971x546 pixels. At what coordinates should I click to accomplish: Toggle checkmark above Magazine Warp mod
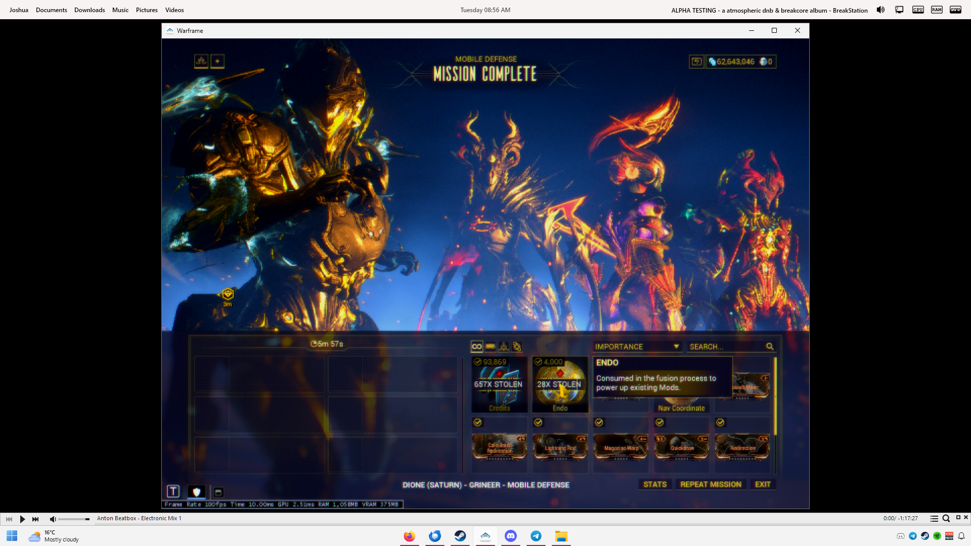tap(599, 422)
